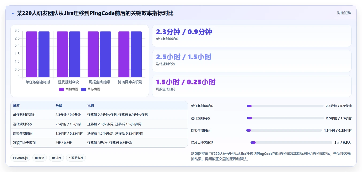Image resolution: width=362 pixels, height=172 pixels.
Task: Click 3天 / 0.5天 value after progress bar
Action: [343, 143]
